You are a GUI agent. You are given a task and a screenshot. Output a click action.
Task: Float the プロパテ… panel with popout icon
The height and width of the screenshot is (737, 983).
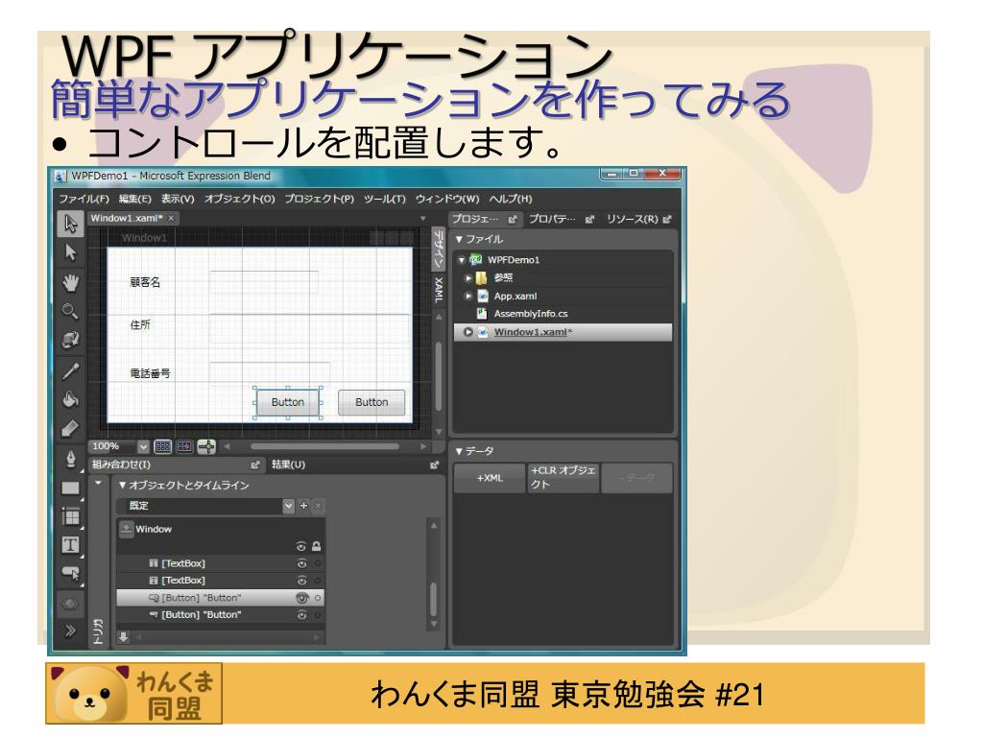pos(589,220)
